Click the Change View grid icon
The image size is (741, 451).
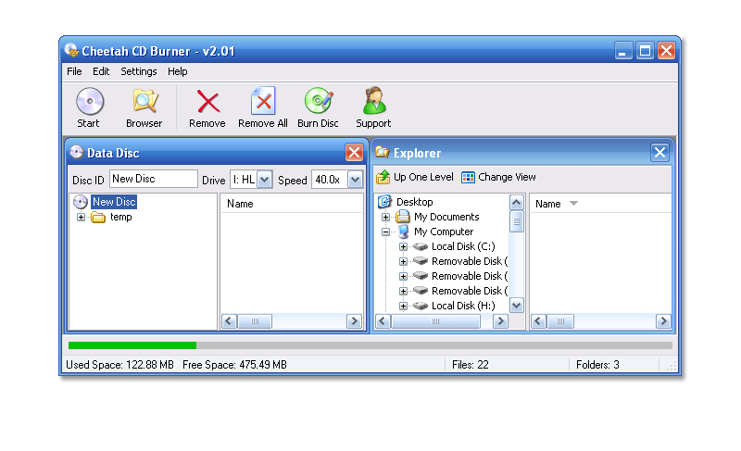pyautogui.click(x=468, y=177)
